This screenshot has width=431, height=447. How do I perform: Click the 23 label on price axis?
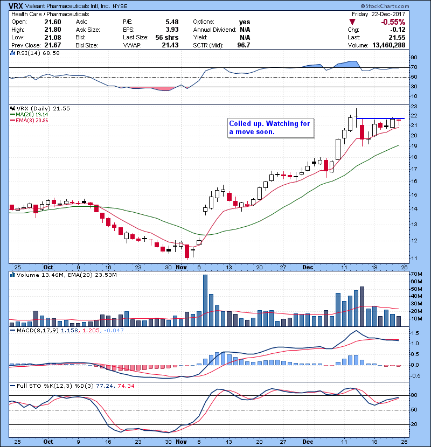[414, 107]
